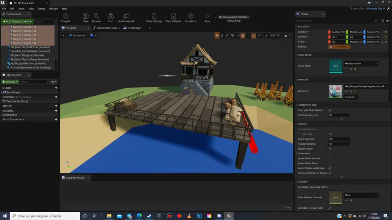Toggle rotation snapping in viewport
The image size is (392, 220).
254,36
